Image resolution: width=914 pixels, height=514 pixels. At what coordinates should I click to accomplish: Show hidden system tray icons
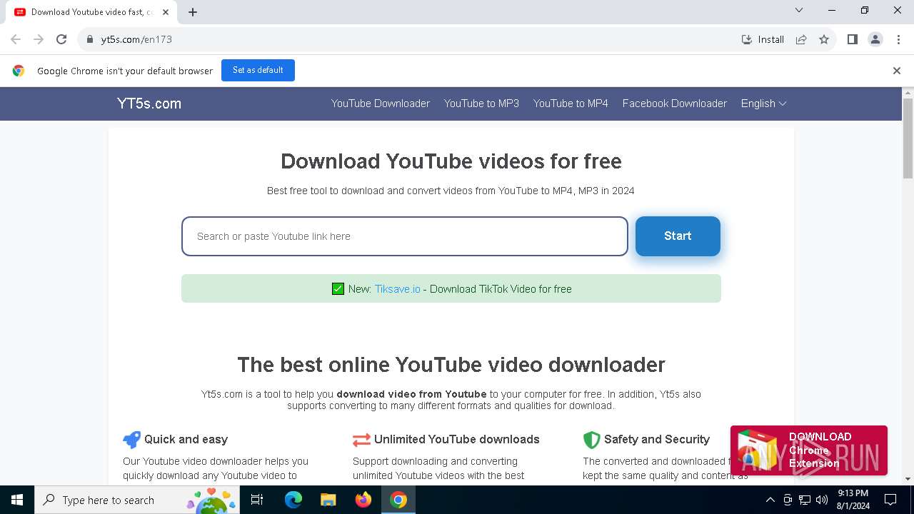point(770,500)
